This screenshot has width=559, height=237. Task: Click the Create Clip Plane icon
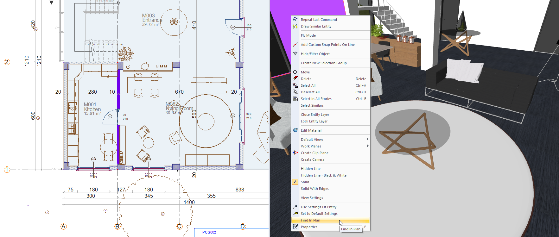[295, 153]
